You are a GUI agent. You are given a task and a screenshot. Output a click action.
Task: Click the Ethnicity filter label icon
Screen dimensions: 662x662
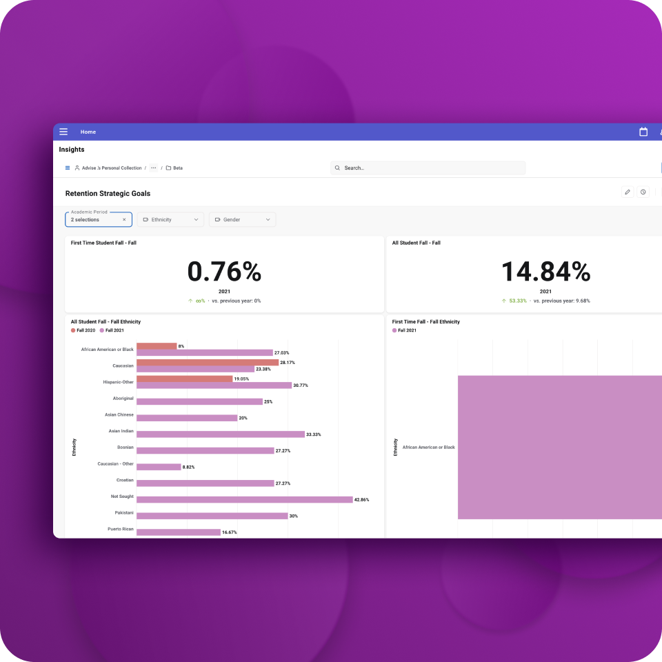(x=146, y=219)
